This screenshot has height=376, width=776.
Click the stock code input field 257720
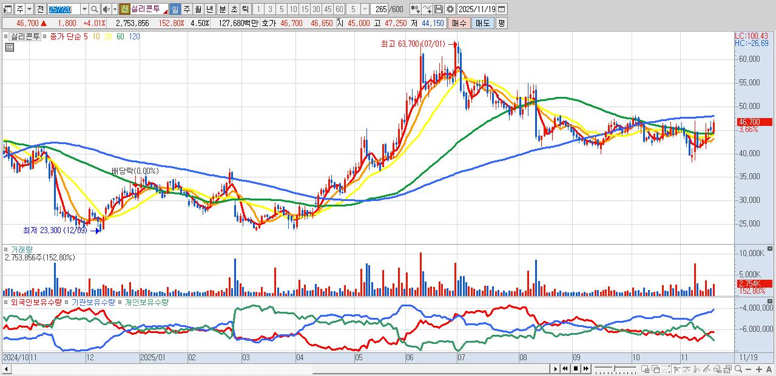(x=64, y=9)
